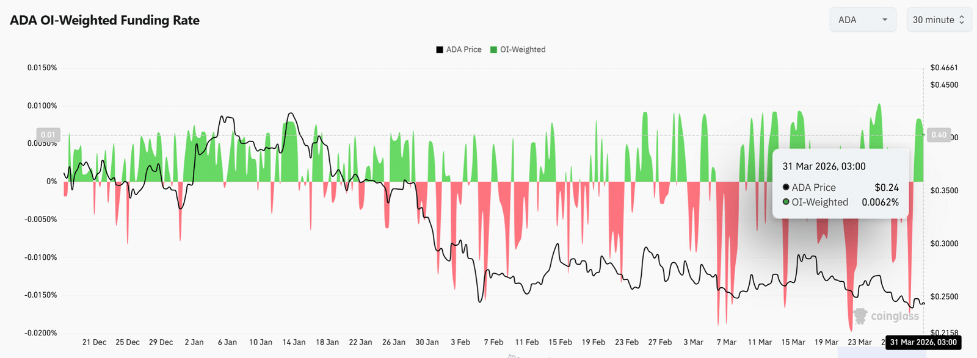
Task: Click the caret arrow in ADA selector
Action: click(x=885, y=20)
